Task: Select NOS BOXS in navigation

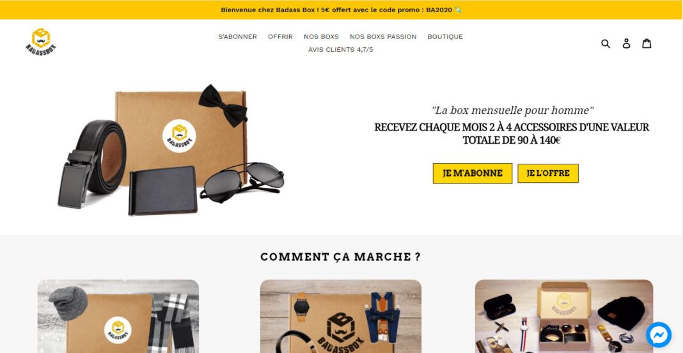Action: 321,36
